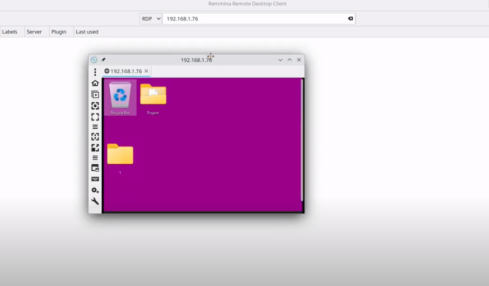
Task: Sort the connection list by the Last used column
Action: (87, 32)
